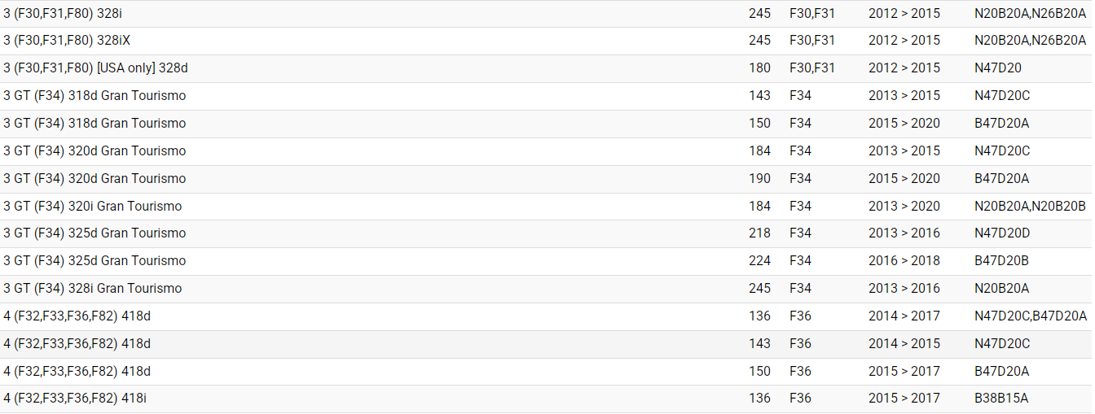Select the year range 2013 > 2020

point(904,207)
